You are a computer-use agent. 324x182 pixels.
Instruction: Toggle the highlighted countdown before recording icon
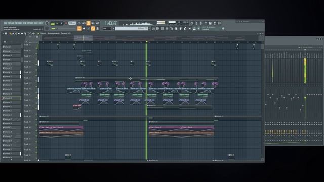tap(88, 23)
